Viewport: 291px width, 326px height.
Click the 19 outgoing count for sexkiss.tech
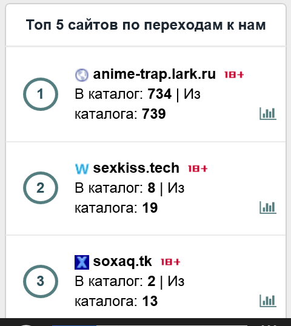pyautogui.click(x=150, y=208)
